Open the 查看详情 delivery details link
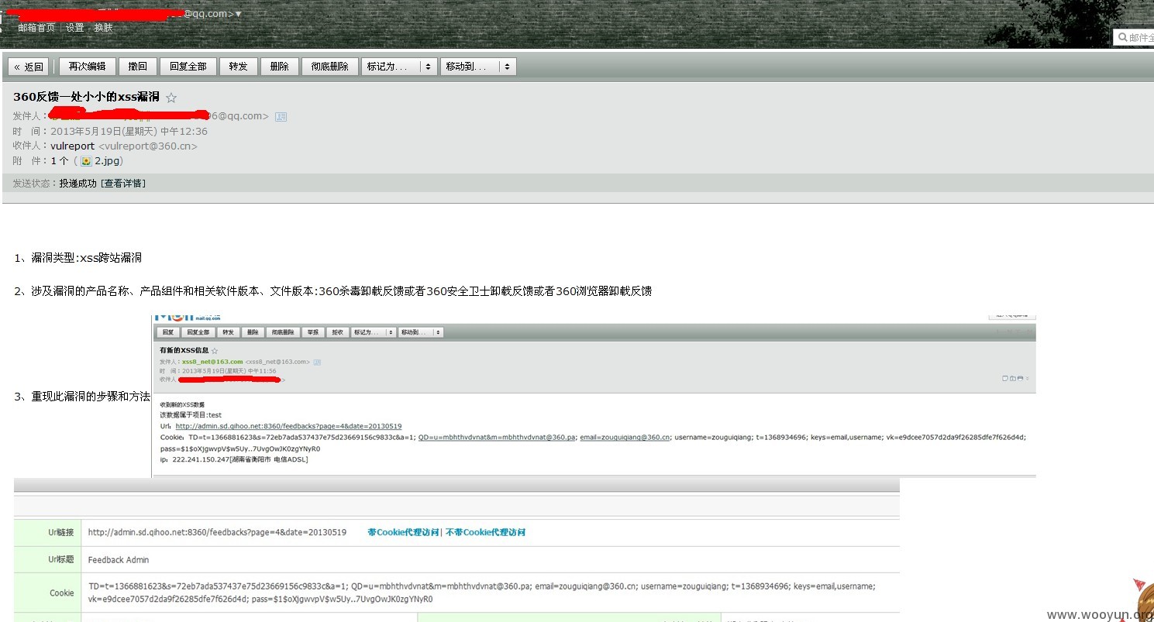The height and width of the screenshot is (622, 1154). tap(123, 184)
